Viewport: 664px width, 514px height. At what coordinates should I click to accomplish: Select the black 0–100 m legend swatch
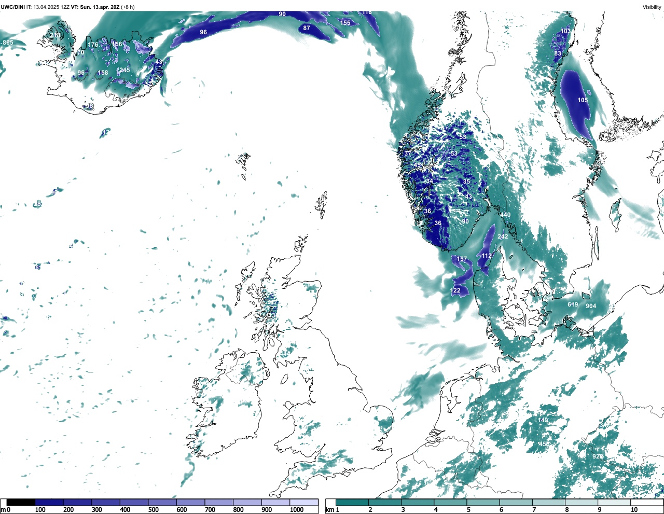pyautogui.click(x=21, y=502)
